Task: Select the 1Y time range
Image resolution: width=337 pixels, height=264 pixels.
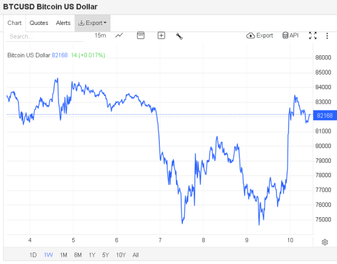Action: point(92,255)
